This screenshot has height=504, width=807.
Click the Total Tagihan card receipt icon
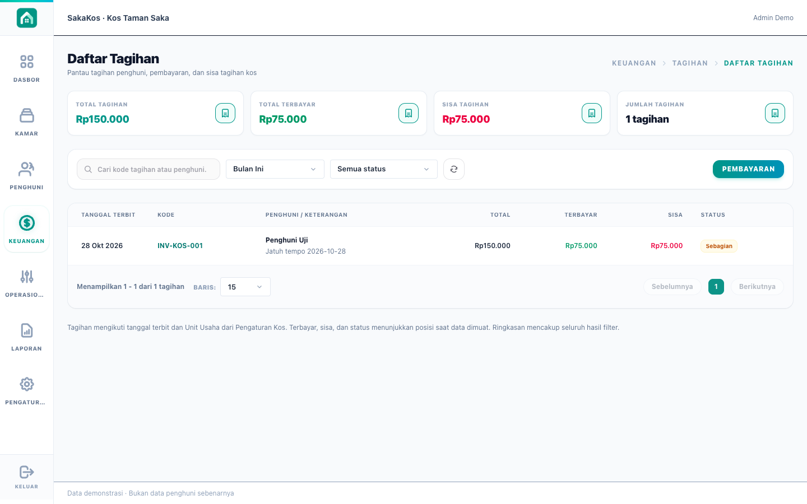click(x=225, y=113)
